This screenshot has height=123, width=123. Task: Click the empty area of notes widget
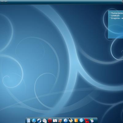coord(115,29)
